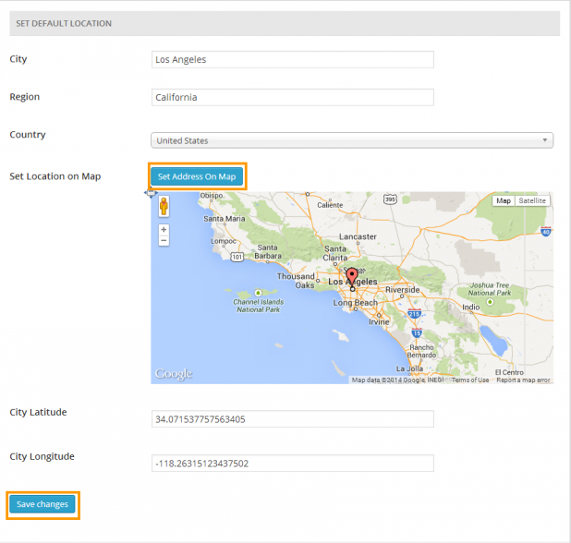Viewport: 571px width, 543px height.
Task: Zoom in the map with plus button
Action: tap(164, 230)
